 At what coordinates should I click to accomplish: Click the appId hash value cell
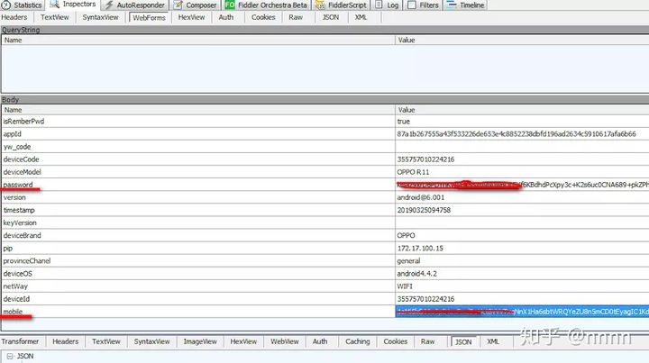click(x=522, y=134)
